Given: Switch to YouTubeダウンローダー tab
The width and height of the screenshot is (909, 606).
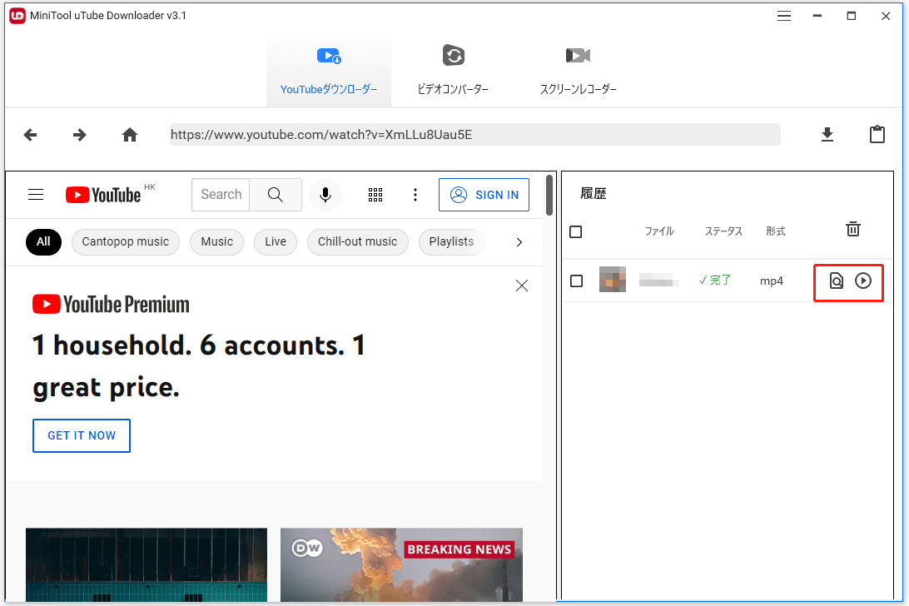Looking at the screenshot, I should (x=329, y=71).
